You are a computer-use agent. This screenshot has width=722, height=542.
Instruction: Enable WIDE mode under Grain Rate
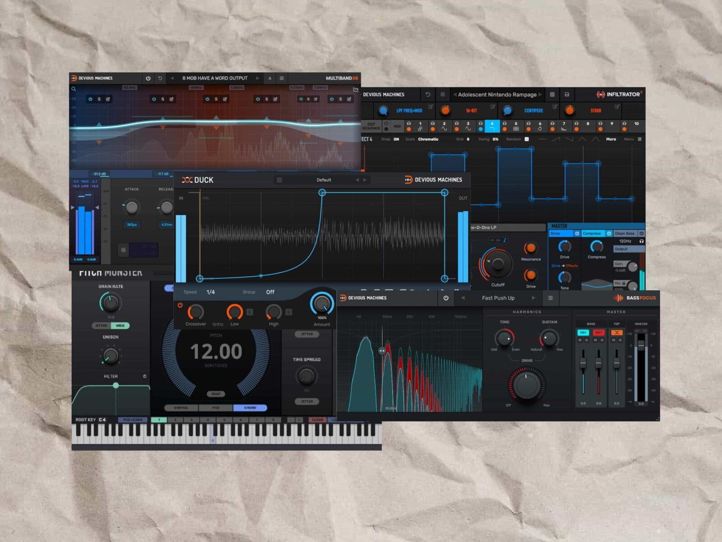[120, 325]
